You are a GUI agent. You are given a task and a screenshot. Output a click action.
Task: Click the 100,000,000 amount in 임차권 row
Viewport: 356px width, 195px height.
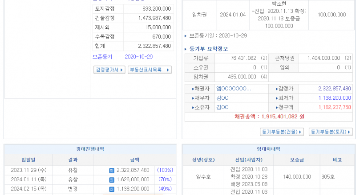tap(332, 15)
